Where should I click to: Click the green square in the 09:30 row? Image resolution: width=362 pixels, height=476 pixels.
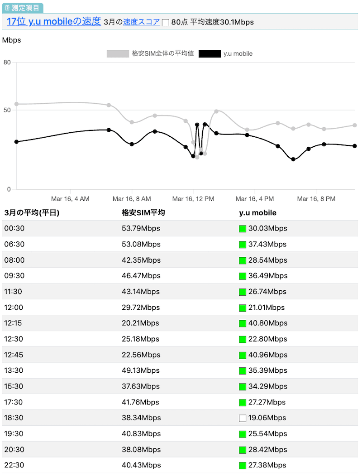point(243,276)
